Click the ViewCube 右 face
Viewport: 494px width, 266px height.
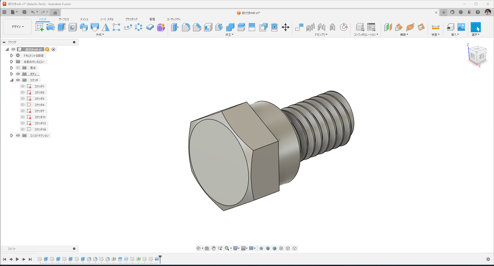[x=482, y=57]
